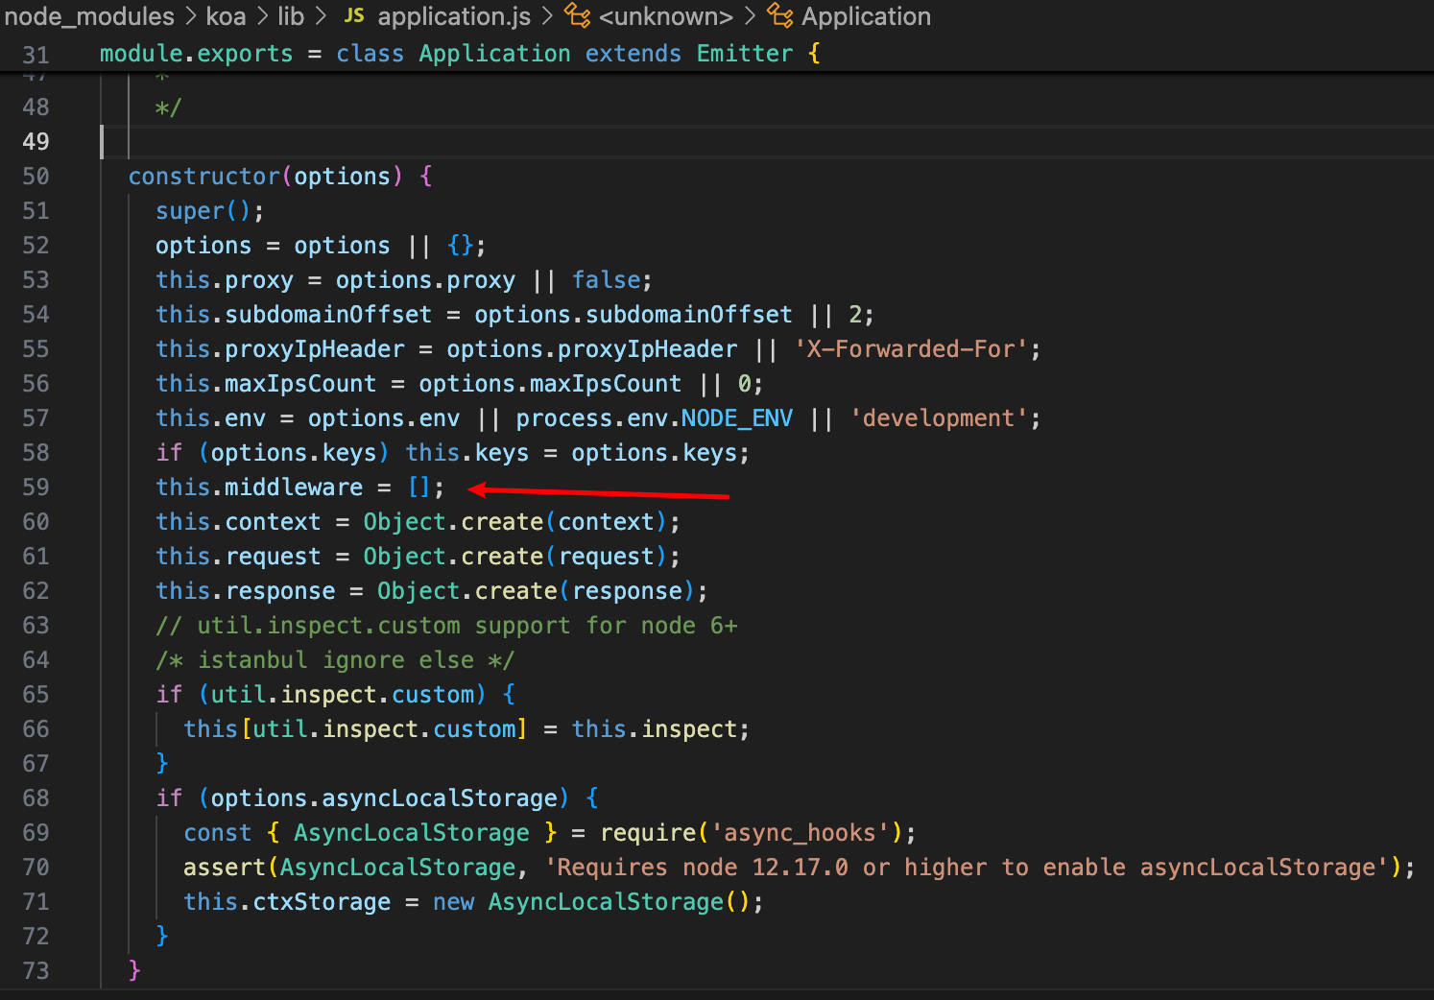Click this.inspect on line 66
The width and height of the screenshot is (1434, 1000).
coord(655,729)
